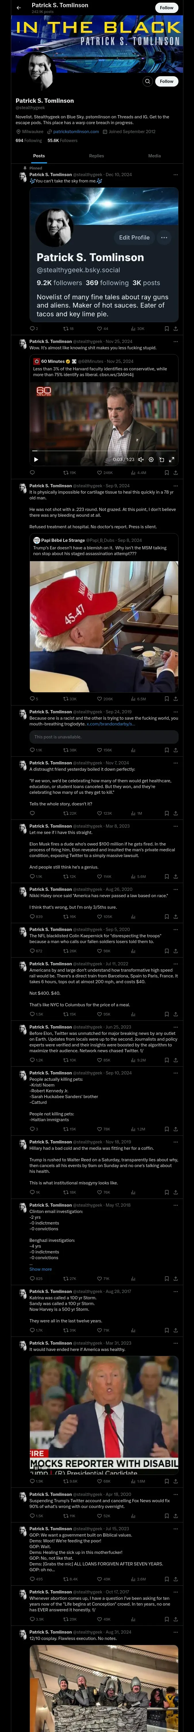
Task: Unmute the 60 Minutes video
Action: click(141, 459)
